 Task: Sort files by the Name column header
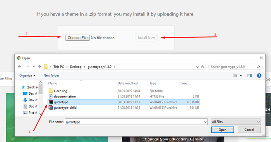point(81,83)
